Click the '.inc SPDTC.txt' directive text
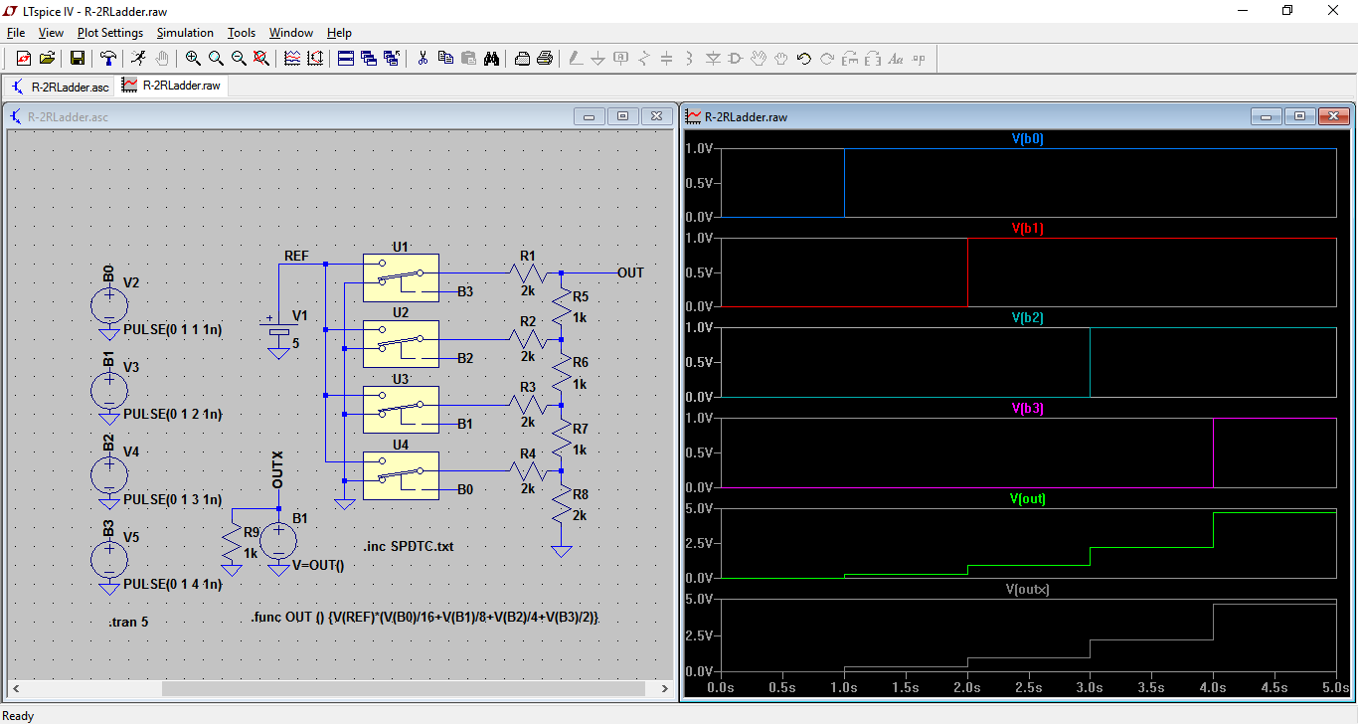This screenshot has height=724, width=1358. coord(410,546)
